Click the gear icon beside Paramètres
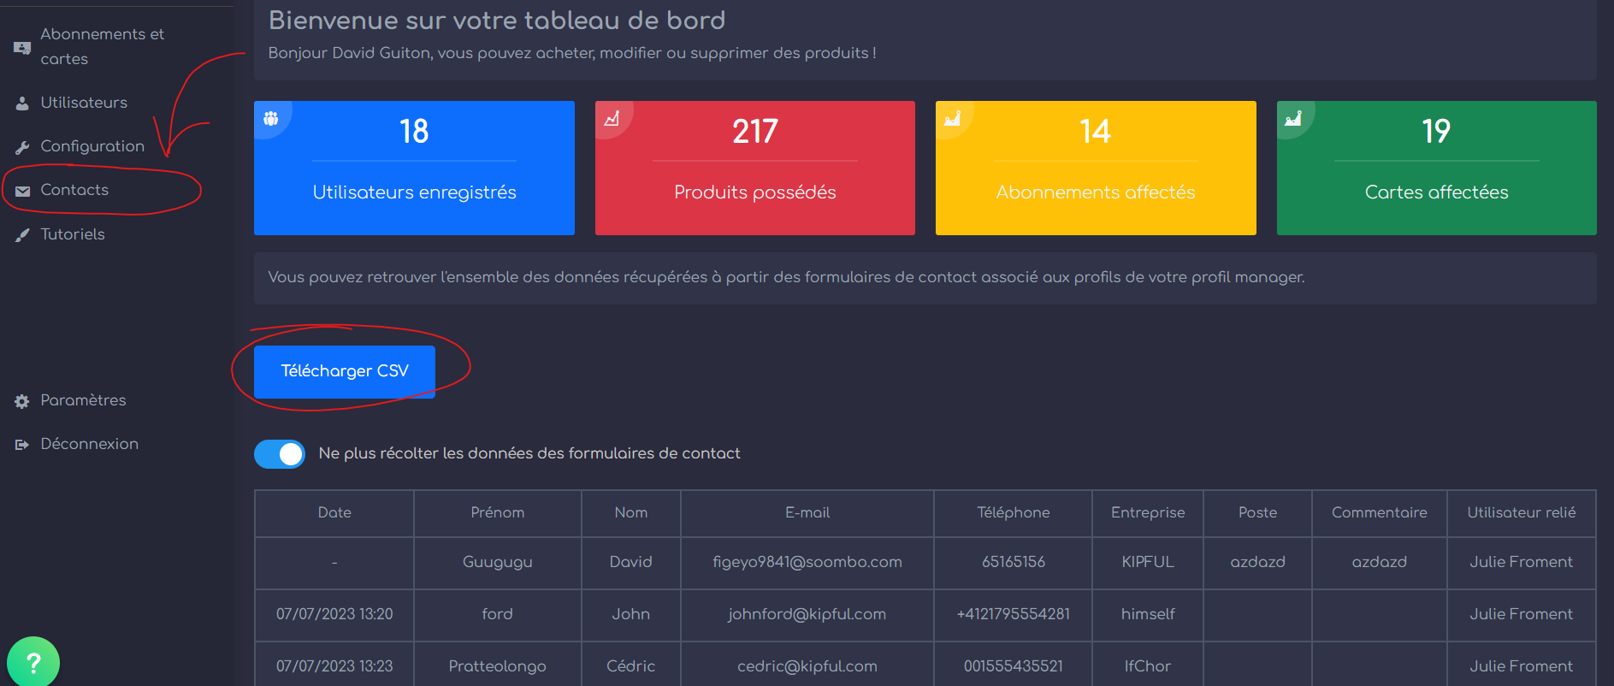1614x686 pixels. point(23,401)
